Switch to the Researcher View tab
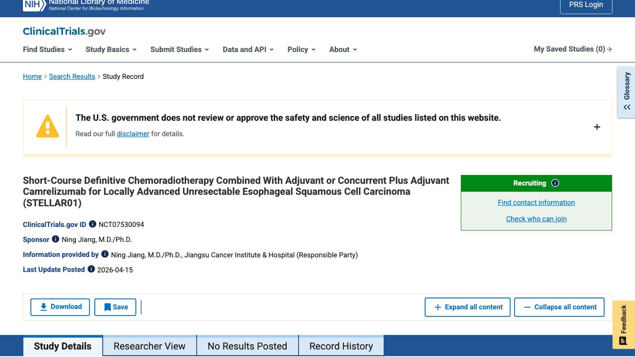 coord(149,346)
